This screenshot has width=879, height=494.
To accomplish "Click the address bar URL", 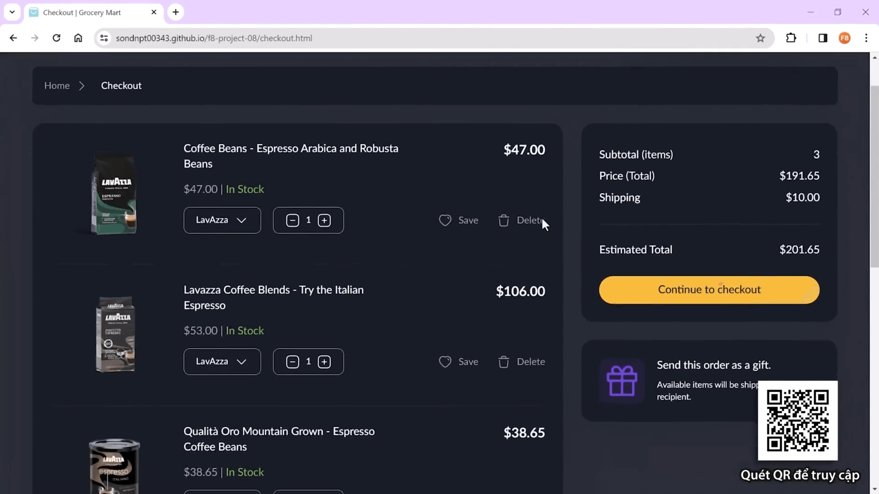I will [214, 38].
